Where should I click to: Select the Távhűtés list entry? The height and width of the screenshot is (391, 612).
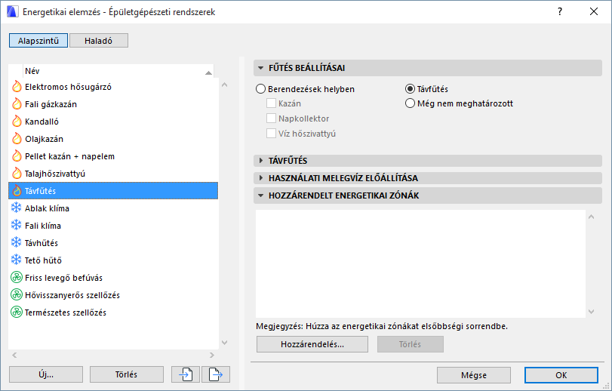[x=113, y=243]
